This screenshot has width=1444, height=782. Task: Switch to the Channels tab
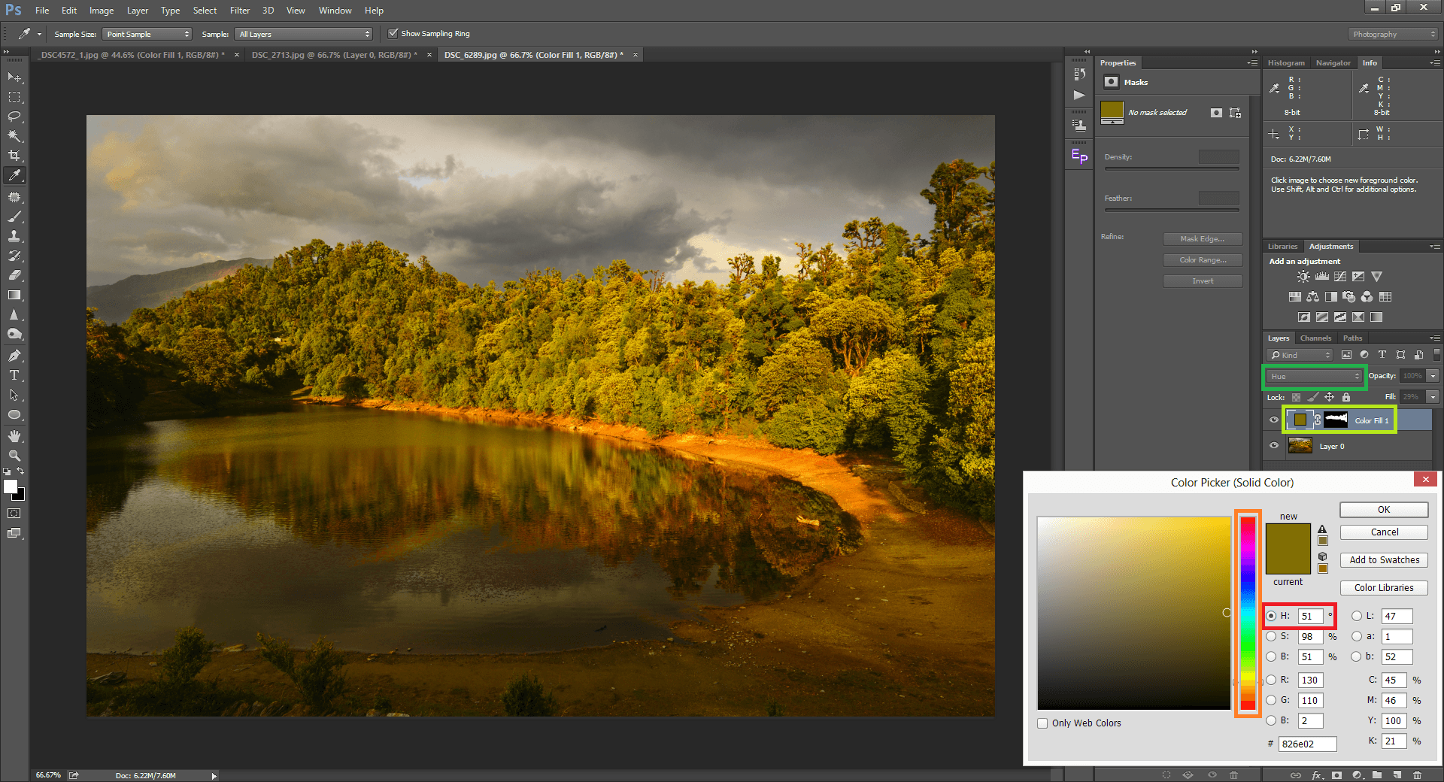[1315, 338]
